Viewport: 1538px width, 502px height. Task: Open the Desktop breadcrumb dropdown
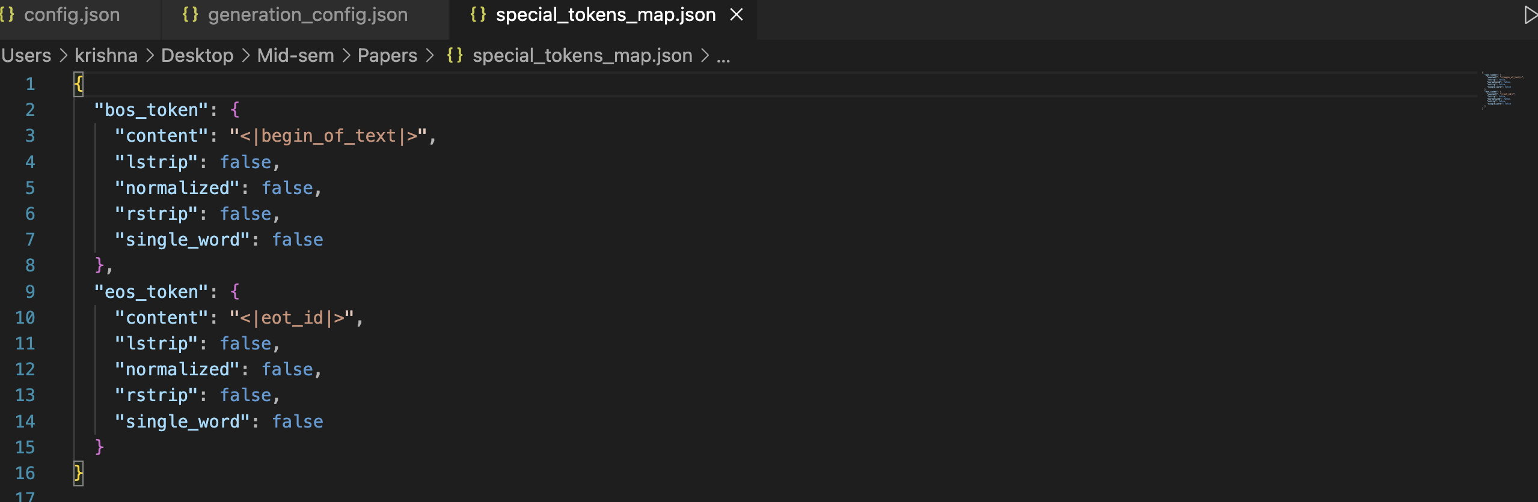(x=197, y=55)
